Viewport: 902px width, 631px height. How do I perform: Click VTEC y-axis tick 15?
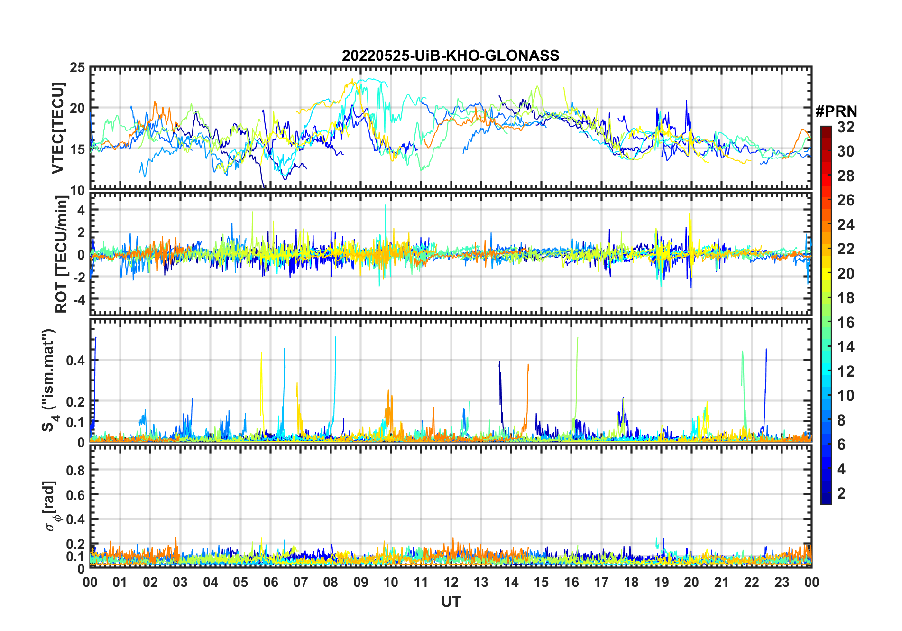(77, 149)
